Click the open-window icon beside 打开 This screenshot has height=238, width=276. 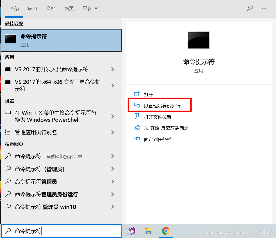coord(137,94)
